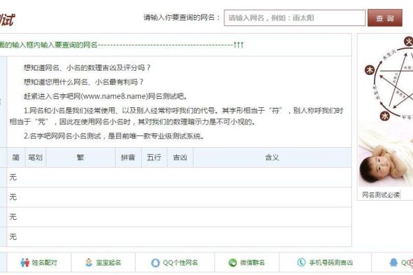Open the QQ个性网名 link

click(180, 263)
